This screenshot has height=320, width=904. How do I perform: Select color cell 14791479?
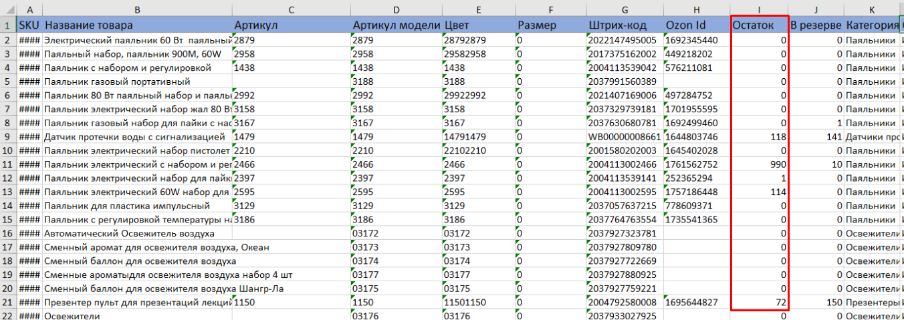click(x=478, y=137)
